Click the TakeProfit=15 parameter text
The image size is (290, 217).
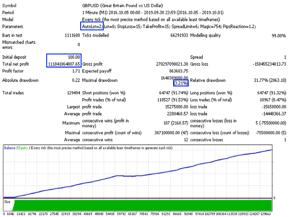pos(156,26)
